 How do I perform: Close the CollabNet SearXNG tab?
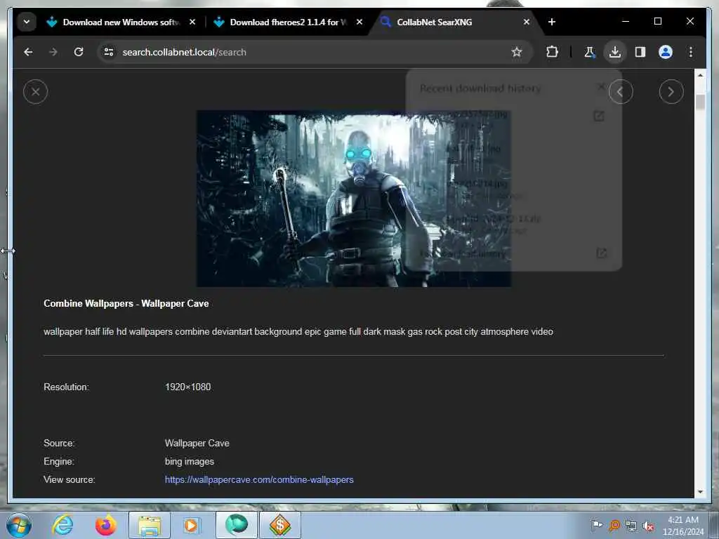[527, 22]
